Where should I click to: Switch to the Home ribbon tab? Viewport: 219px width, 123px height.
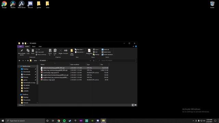(27, 46)
